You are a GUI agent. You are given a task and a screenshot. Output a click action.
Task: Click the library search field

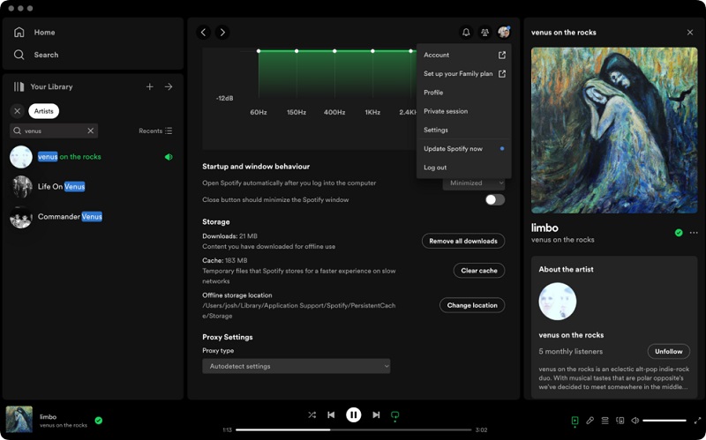[54, 131]
